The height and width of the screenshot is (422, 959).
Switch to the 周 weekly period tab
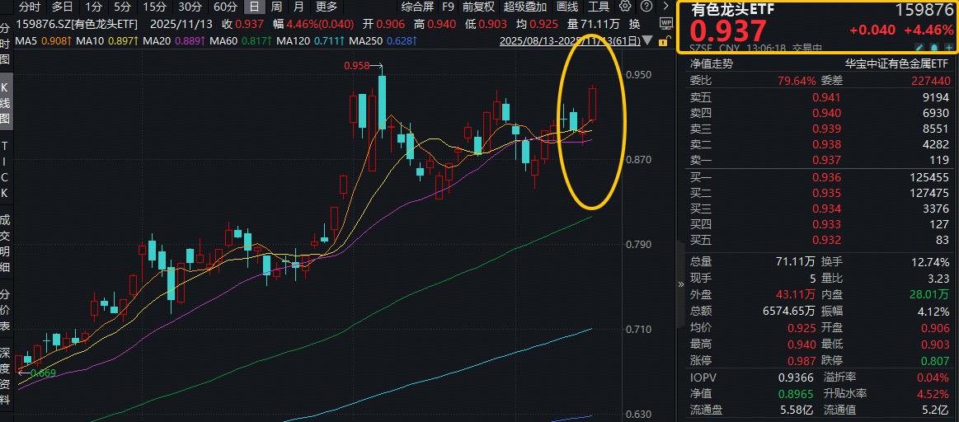point(276,7)
